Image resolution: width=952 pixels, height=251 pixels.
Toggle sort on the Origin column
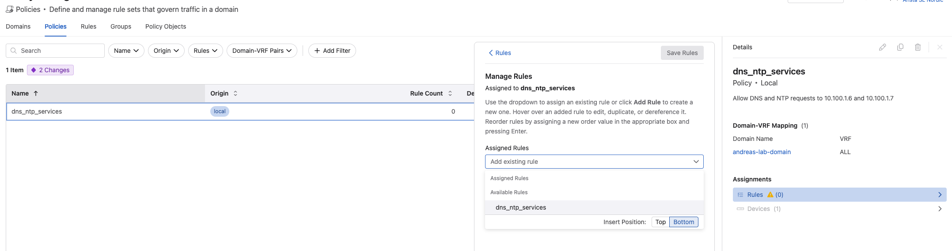[235, 93]
